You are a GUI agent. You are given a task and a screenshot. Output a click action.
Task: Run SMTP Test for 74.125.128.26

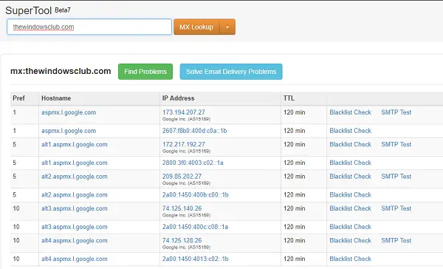[x=396, y=240]
